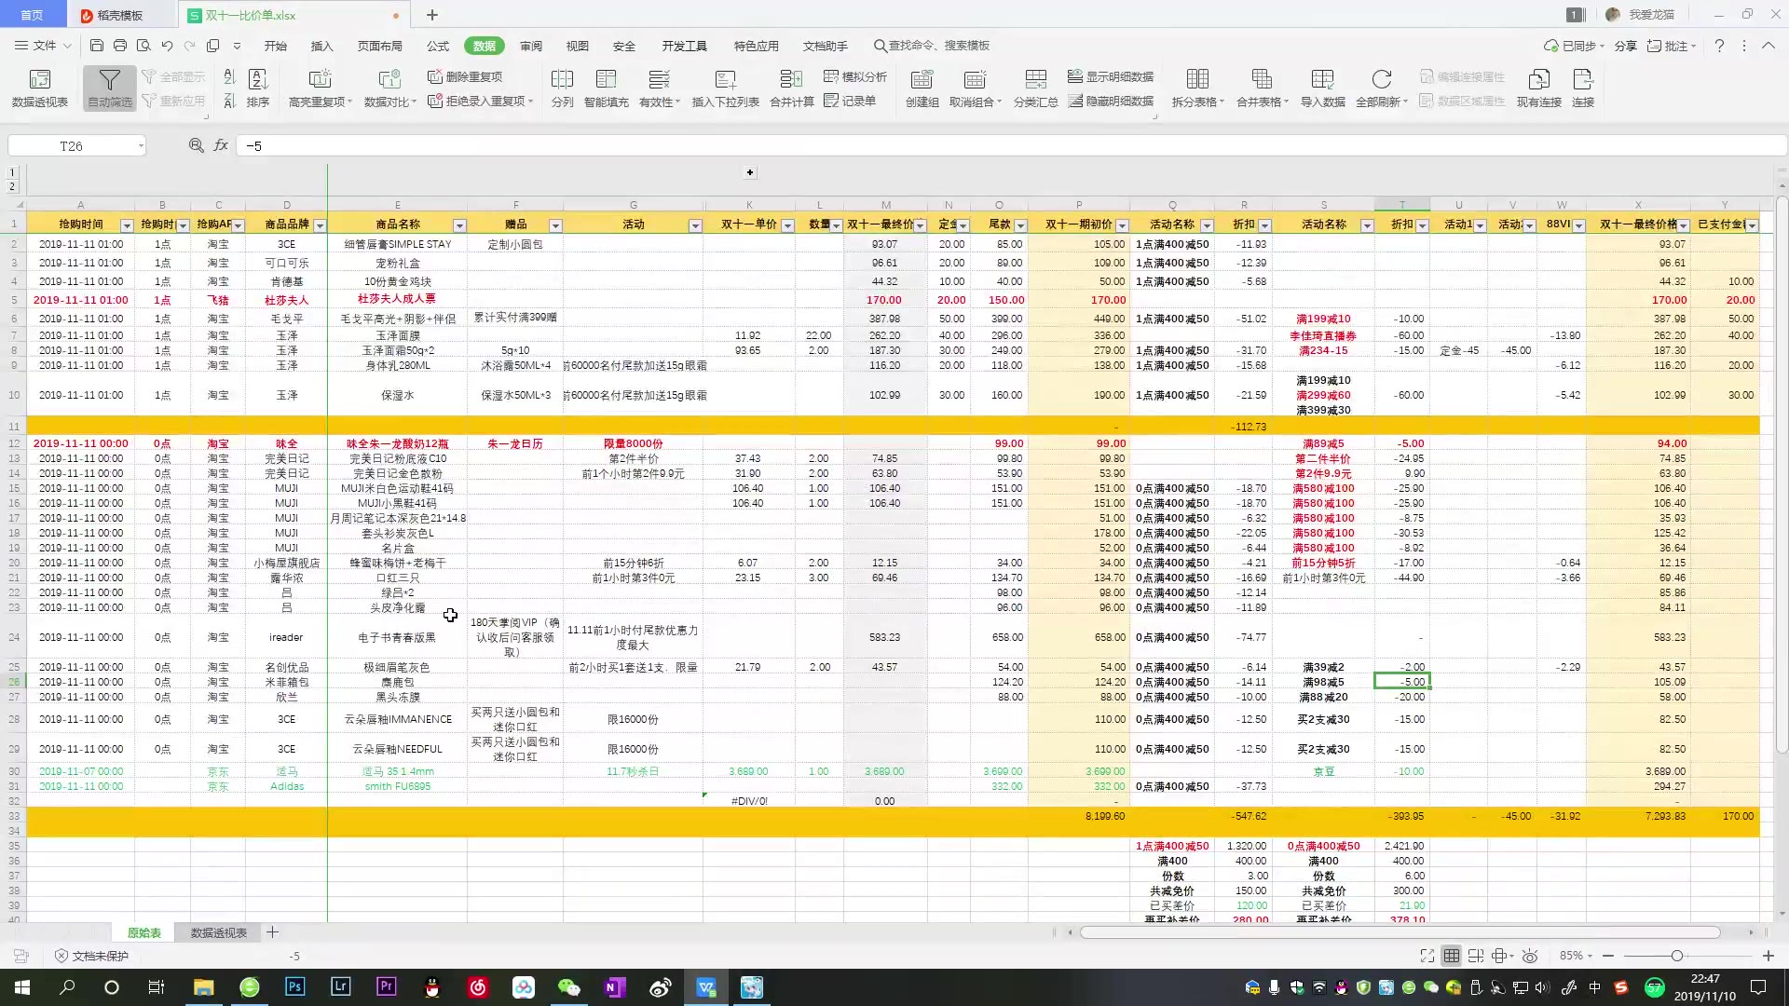Screen dimensions: 1789x1006
Task: Switch to the 页面布局 ribbon tab
Action: pyautogui.click(x=379, y=46)
